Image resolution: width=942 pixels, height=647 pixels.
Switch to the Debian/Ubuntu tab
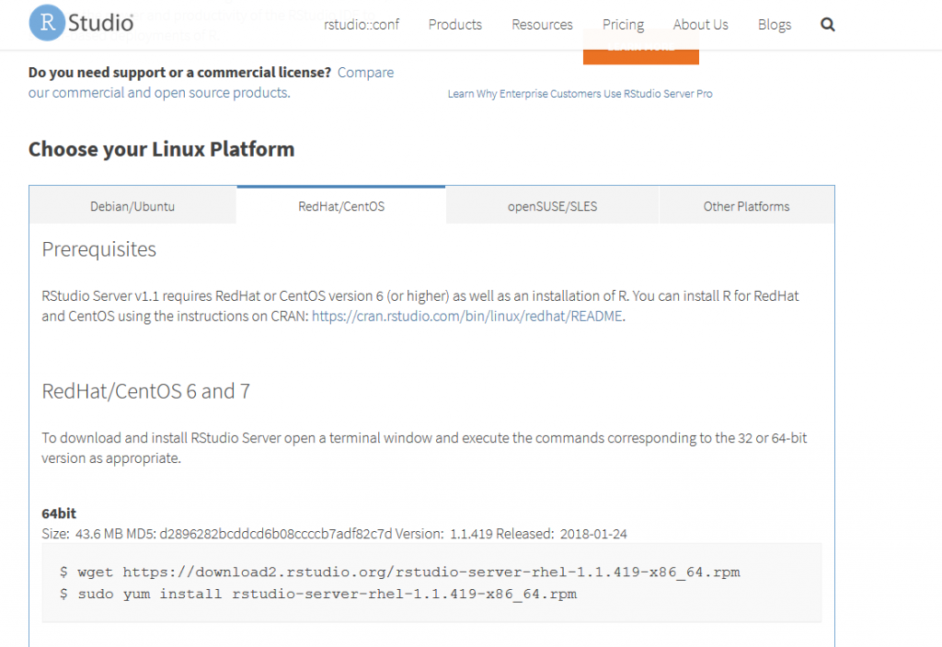(x=132, y=206)
